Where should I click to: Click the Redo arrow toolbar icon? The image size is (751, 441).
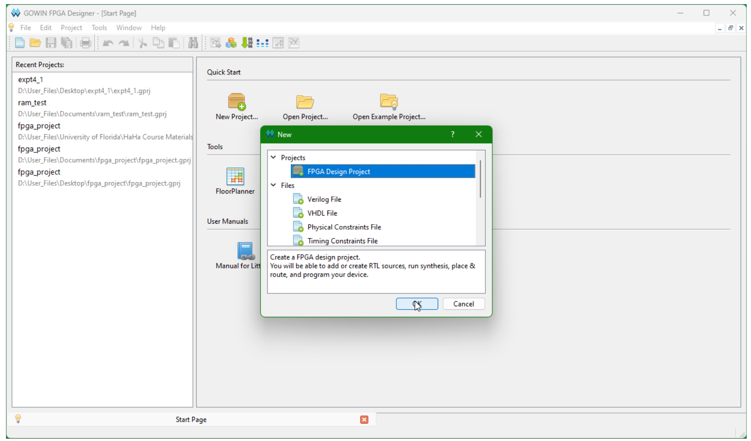[124, 43]
